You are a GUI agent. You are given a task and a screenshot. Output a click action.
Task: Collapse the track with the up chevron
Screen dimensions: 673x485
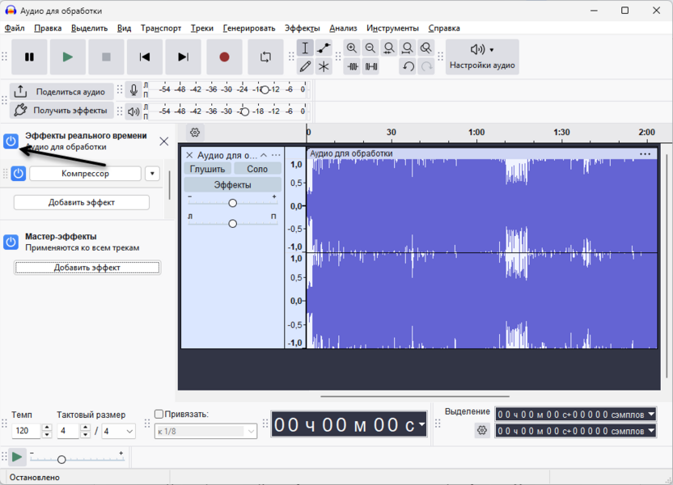click(264, 155)
